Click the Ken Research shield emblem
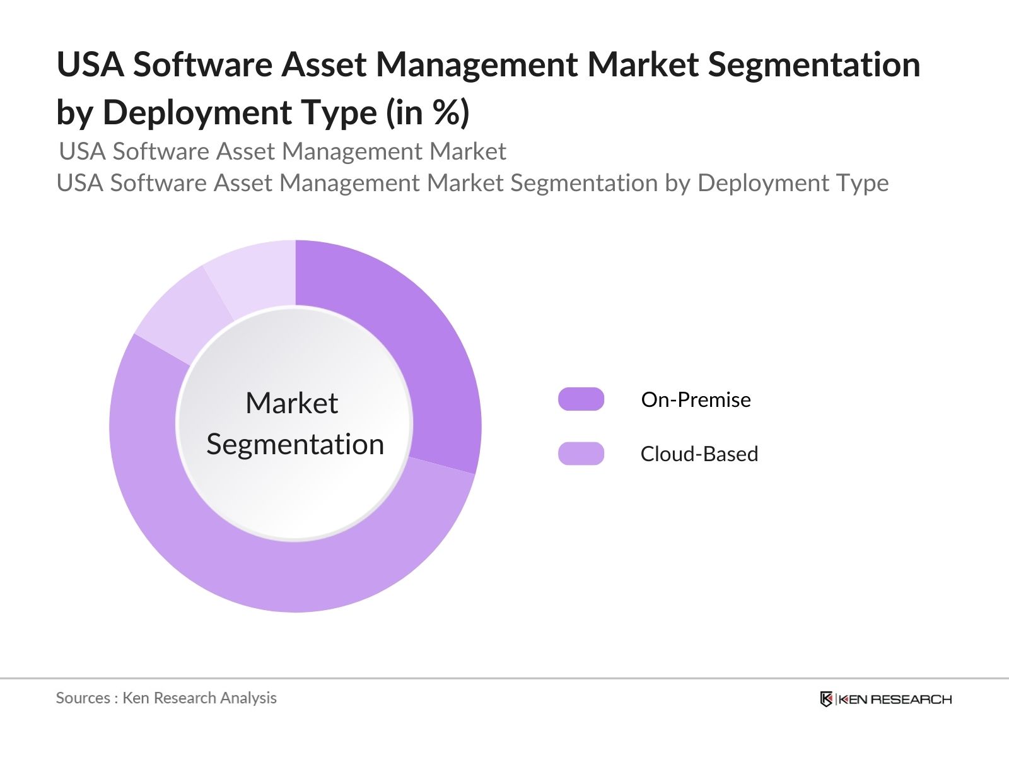 click(x=826, y=699)
